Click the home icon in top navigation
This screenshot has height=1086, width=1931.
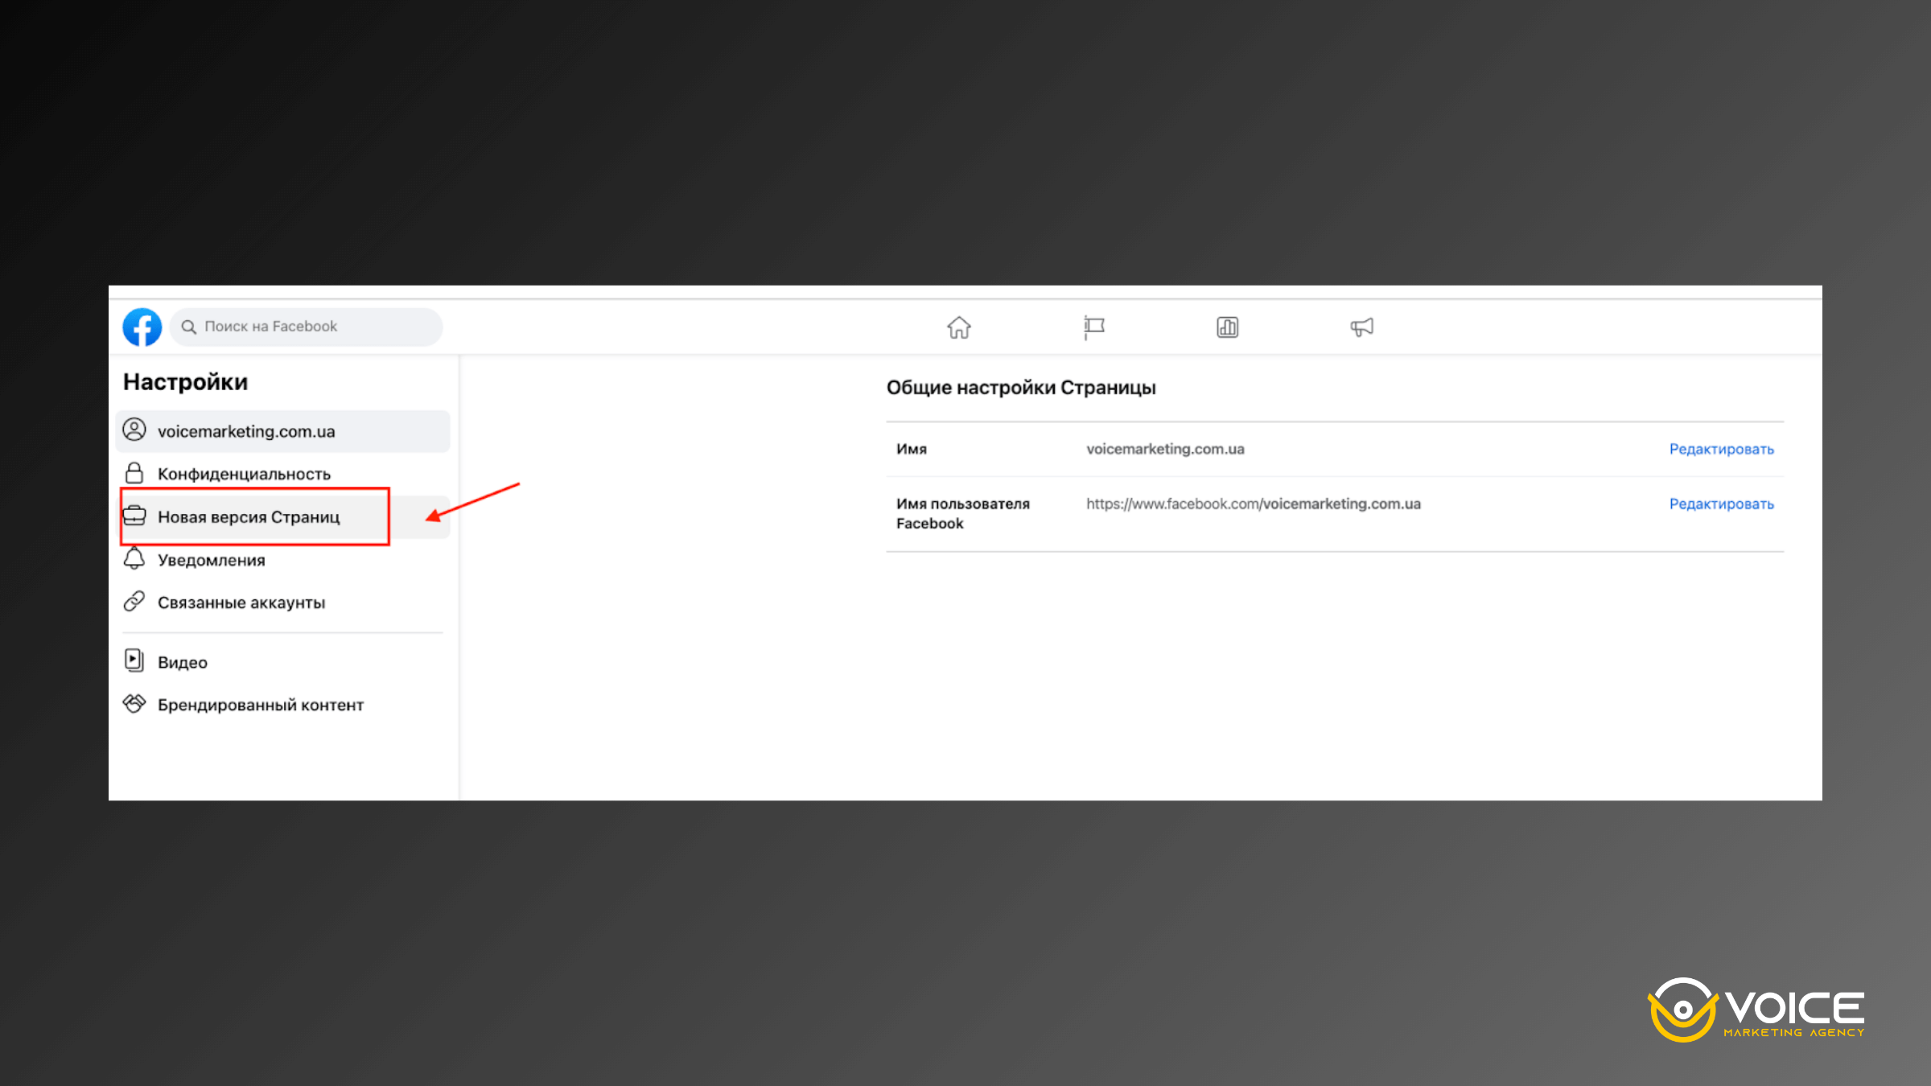pos(958,327)
